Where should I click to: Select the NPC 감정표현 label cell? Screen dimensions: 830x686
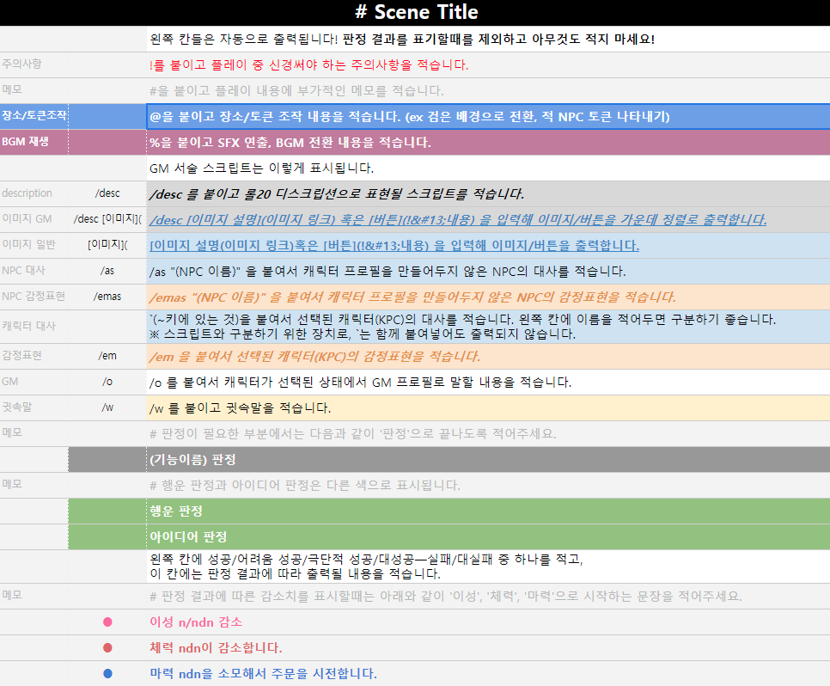click(34, 297)
